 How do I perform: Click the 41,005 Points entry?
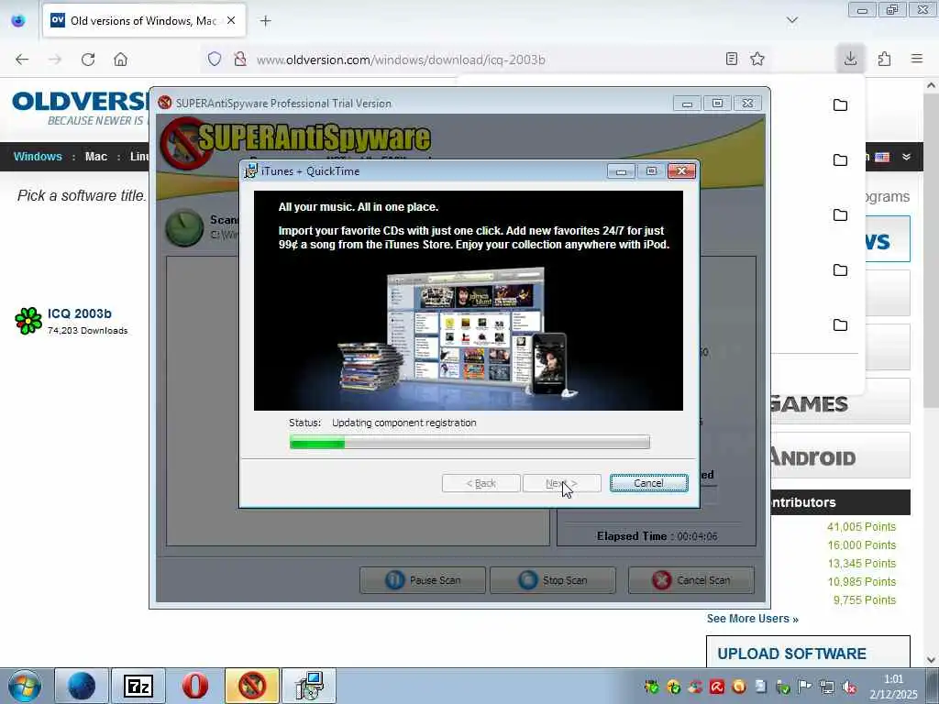pos(861,527)
